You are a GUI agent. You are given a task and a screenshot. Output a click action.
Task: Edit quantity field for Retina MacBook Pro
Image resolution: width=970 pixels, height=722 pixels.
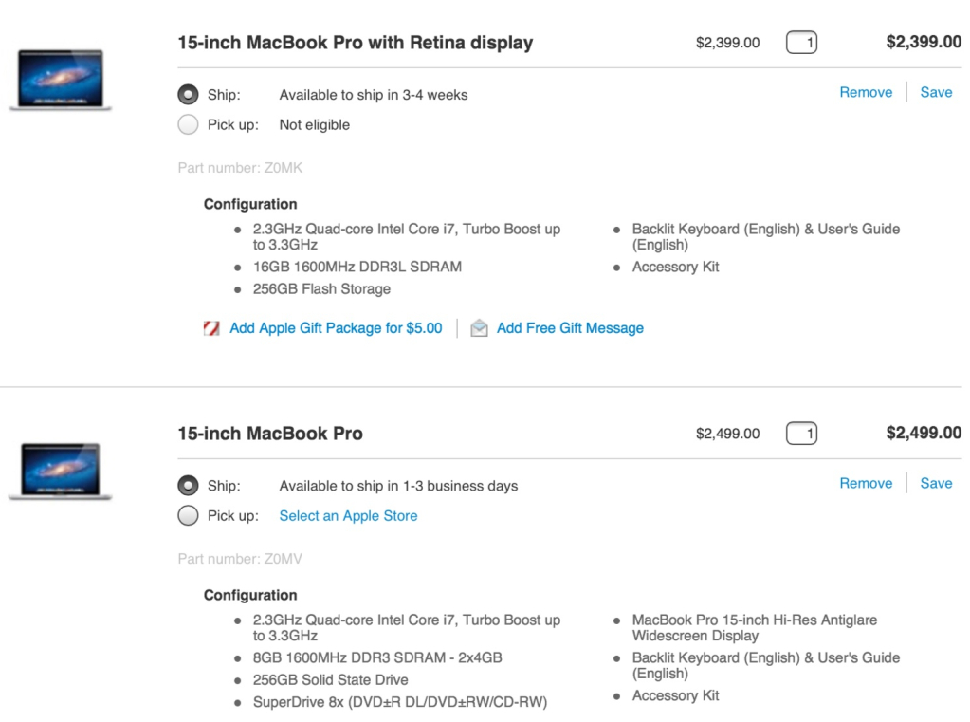[x=801, y=43]
